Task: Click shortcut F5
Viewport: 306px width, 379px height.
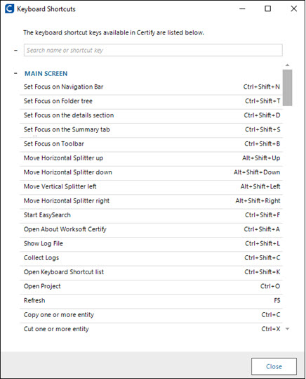Action: [277, 301]
